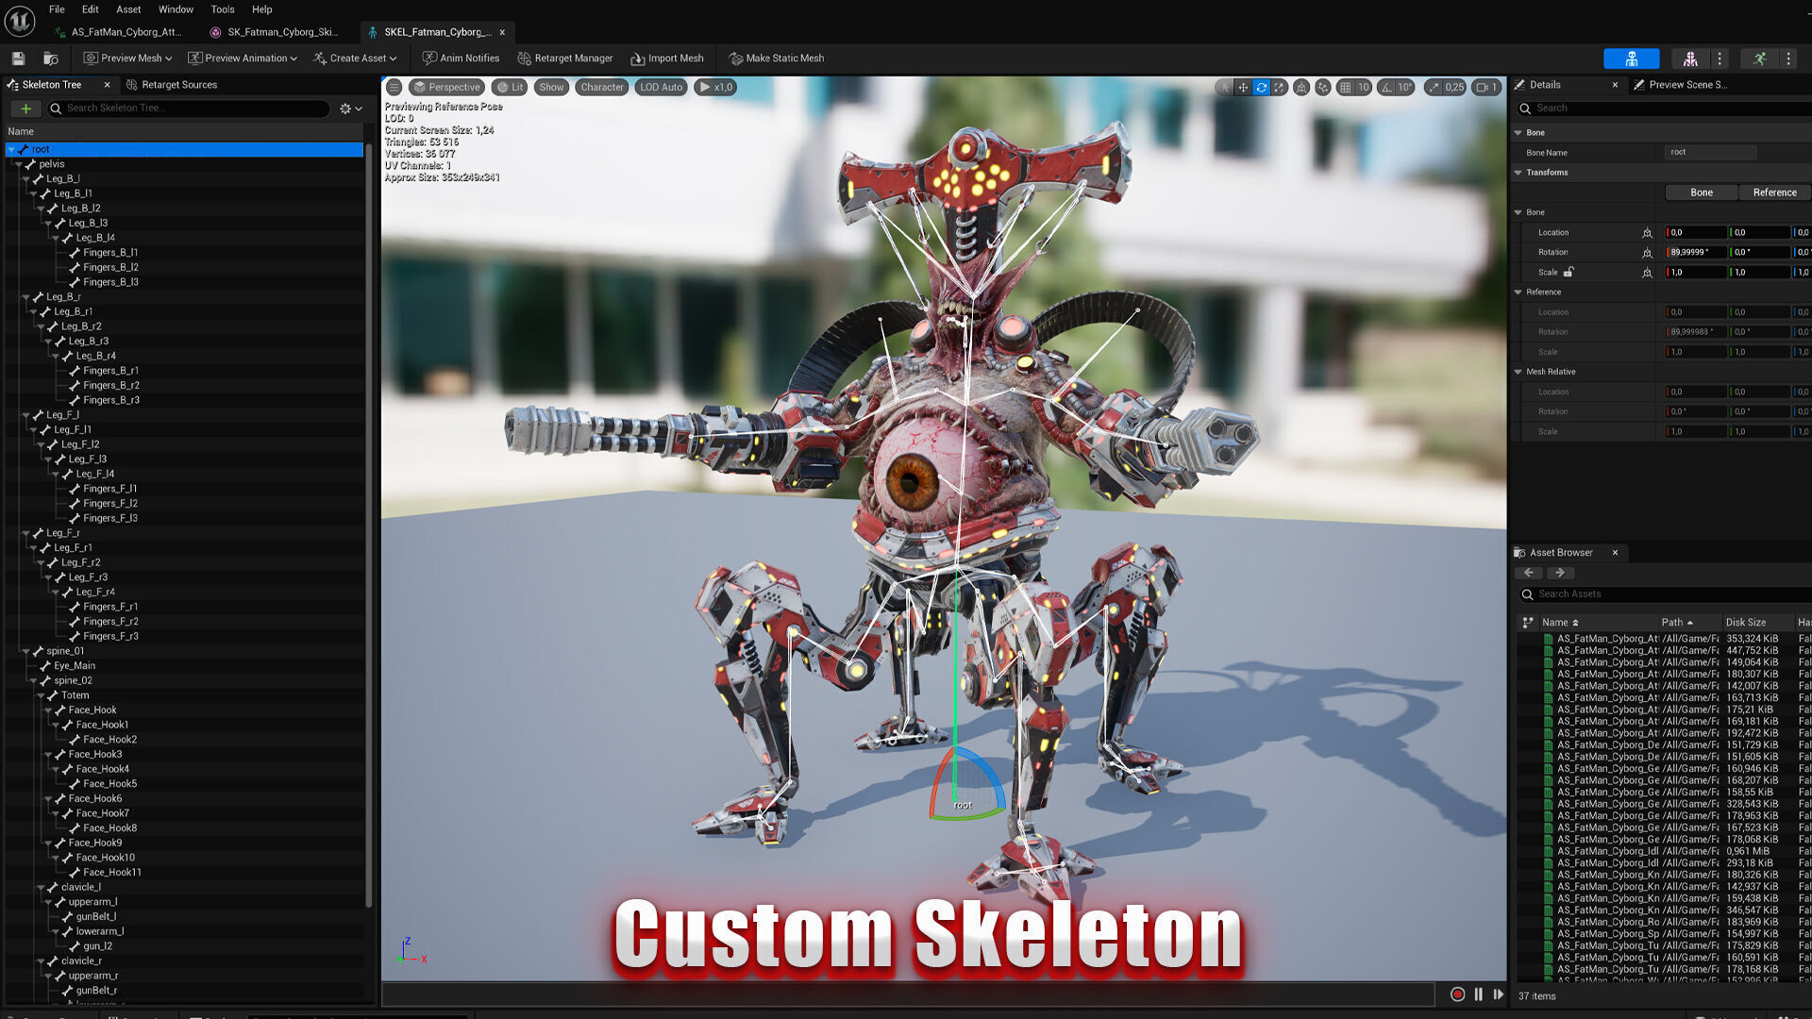Open the Preview Animation dropdown
The image size is (1812, 1019).
coord(243,58)
